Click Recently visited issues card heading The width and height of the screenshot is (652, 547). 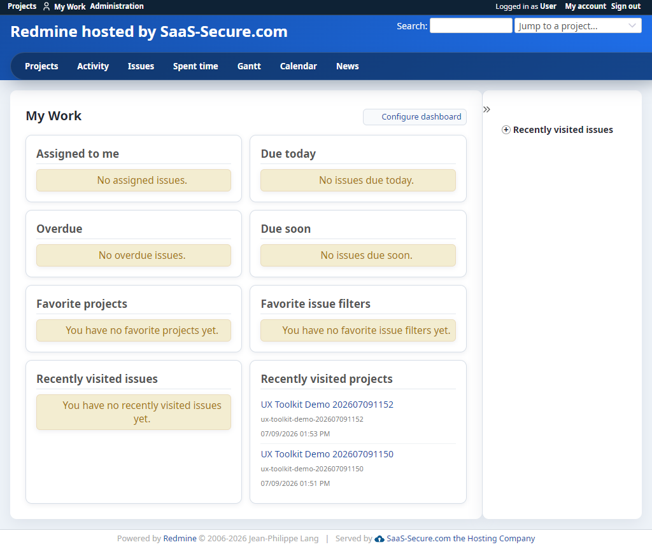[97, 379]
